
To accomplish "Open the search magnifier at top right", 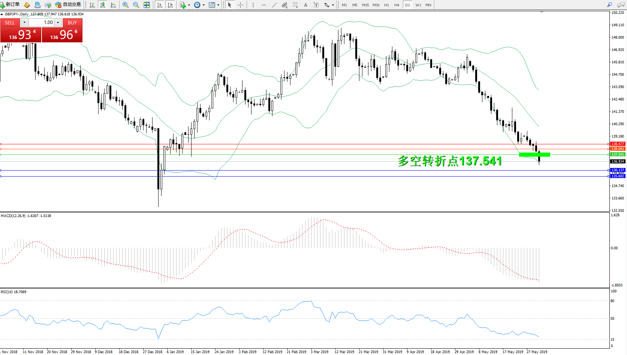I will click(x=609, y=5).
